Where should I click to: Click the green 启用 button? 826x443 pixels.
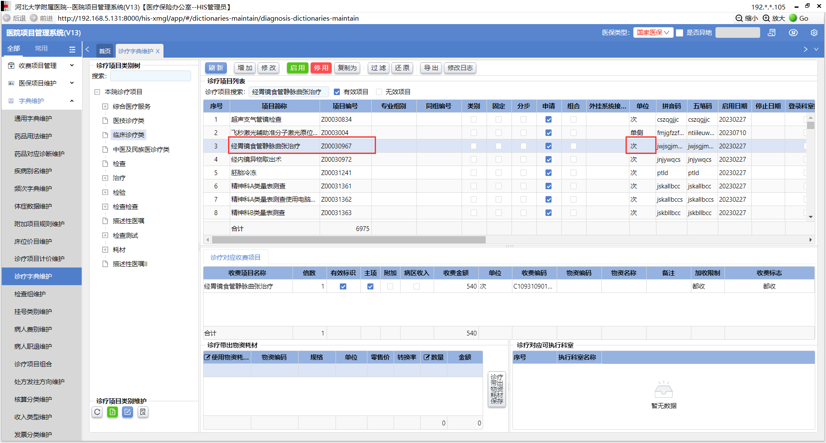coord(298,68)
